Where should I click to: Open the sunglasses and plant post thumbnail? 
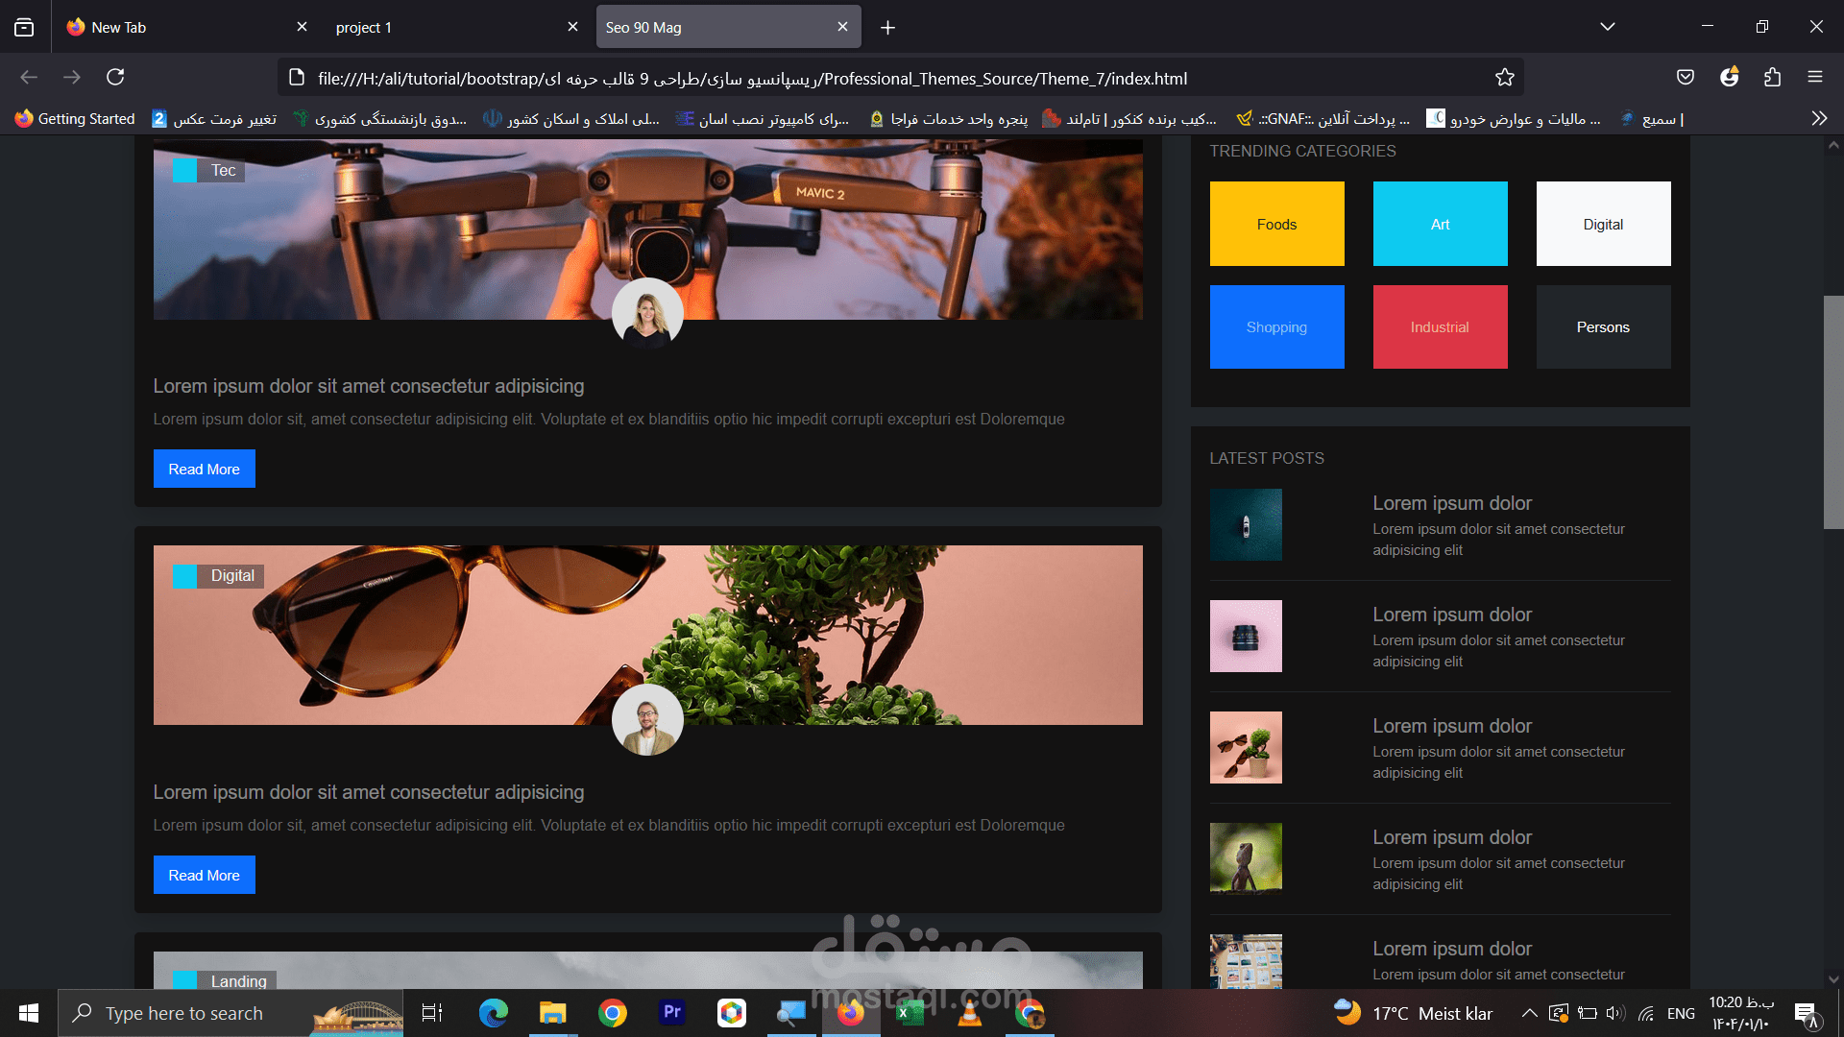point(1246,747)
